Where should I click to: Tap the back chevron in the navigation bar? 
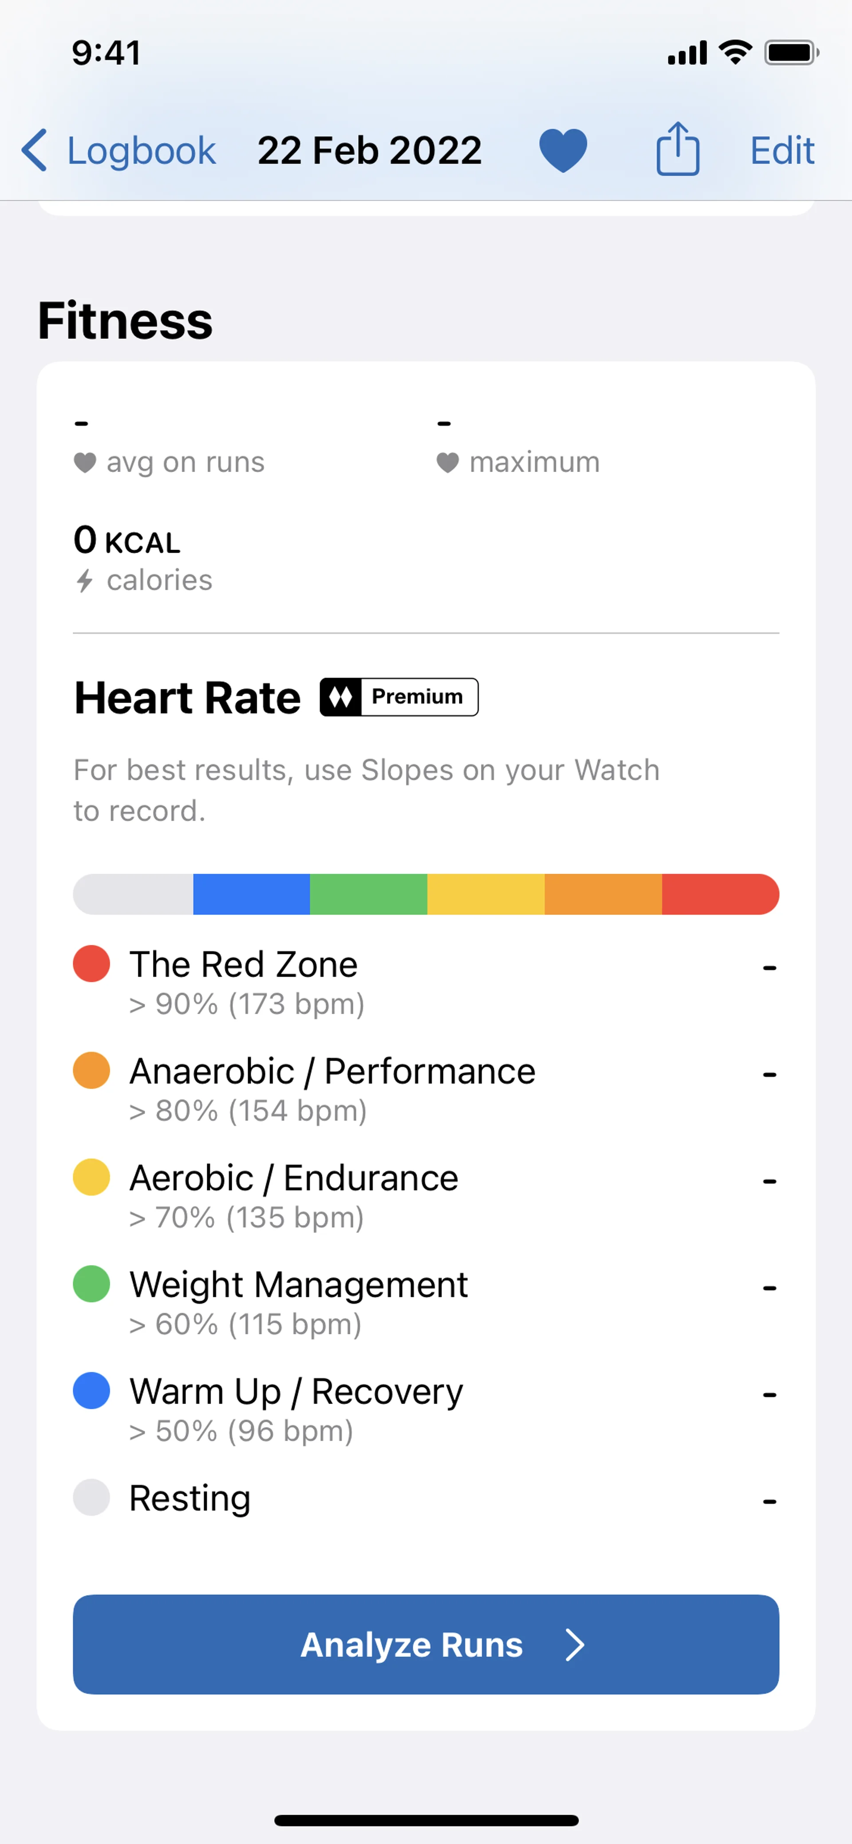(34, 150)
